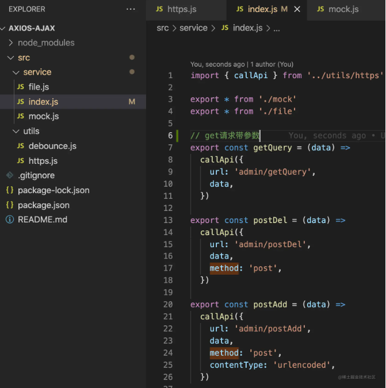This screenshot has height=388, width=386.
Task: Click the src breadcrumb segment
Action: pyautogui.click(x=163, y=28)
